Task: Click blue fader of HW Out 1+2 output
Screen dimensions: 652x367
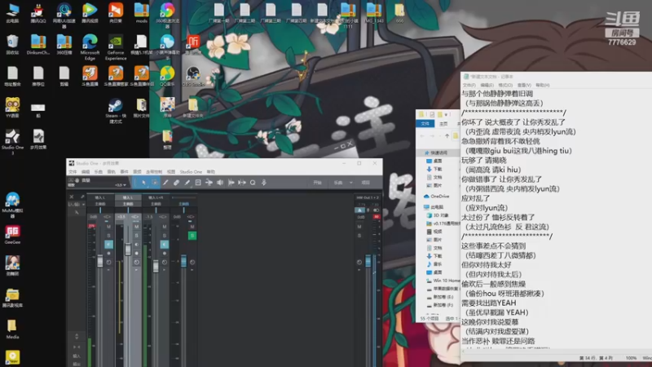Action: (x=368, y=261)
